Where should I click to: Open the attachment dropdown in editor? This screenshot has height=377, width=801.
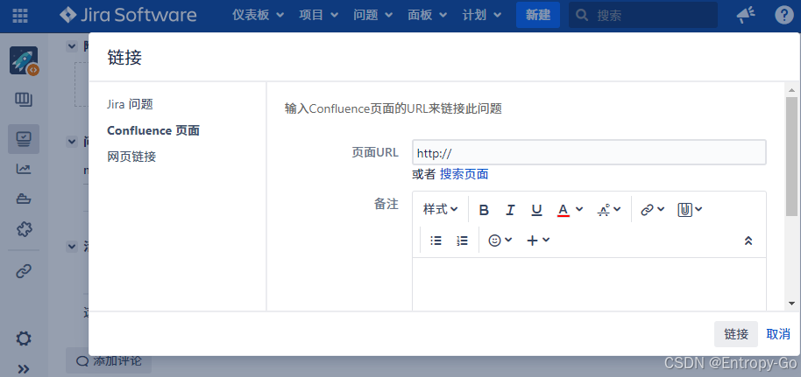(690, 209)
